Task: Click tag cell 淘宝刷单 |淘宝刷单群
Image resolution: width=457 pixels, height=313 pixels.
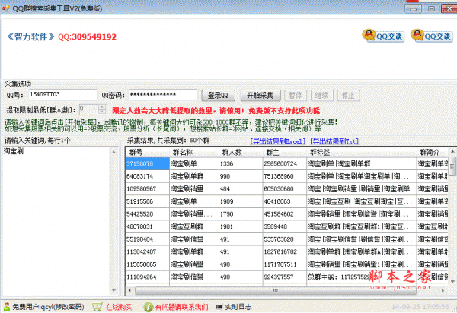Action: (361, 163)
